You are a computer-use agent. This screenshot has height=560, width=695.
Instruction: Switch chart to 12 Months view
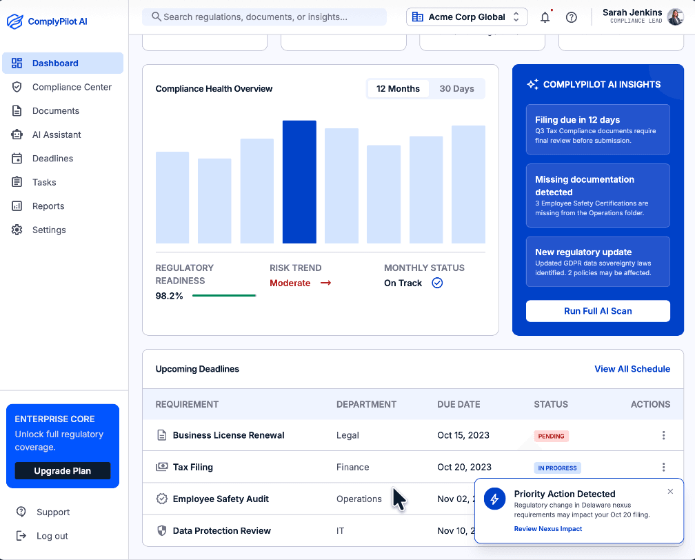coord(398,89)
